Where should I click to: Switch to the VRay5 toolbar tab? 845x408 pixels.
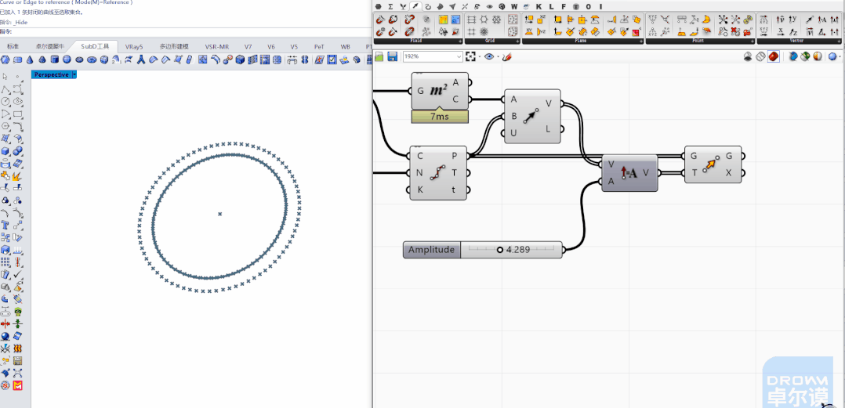click(x=134, y=47)
